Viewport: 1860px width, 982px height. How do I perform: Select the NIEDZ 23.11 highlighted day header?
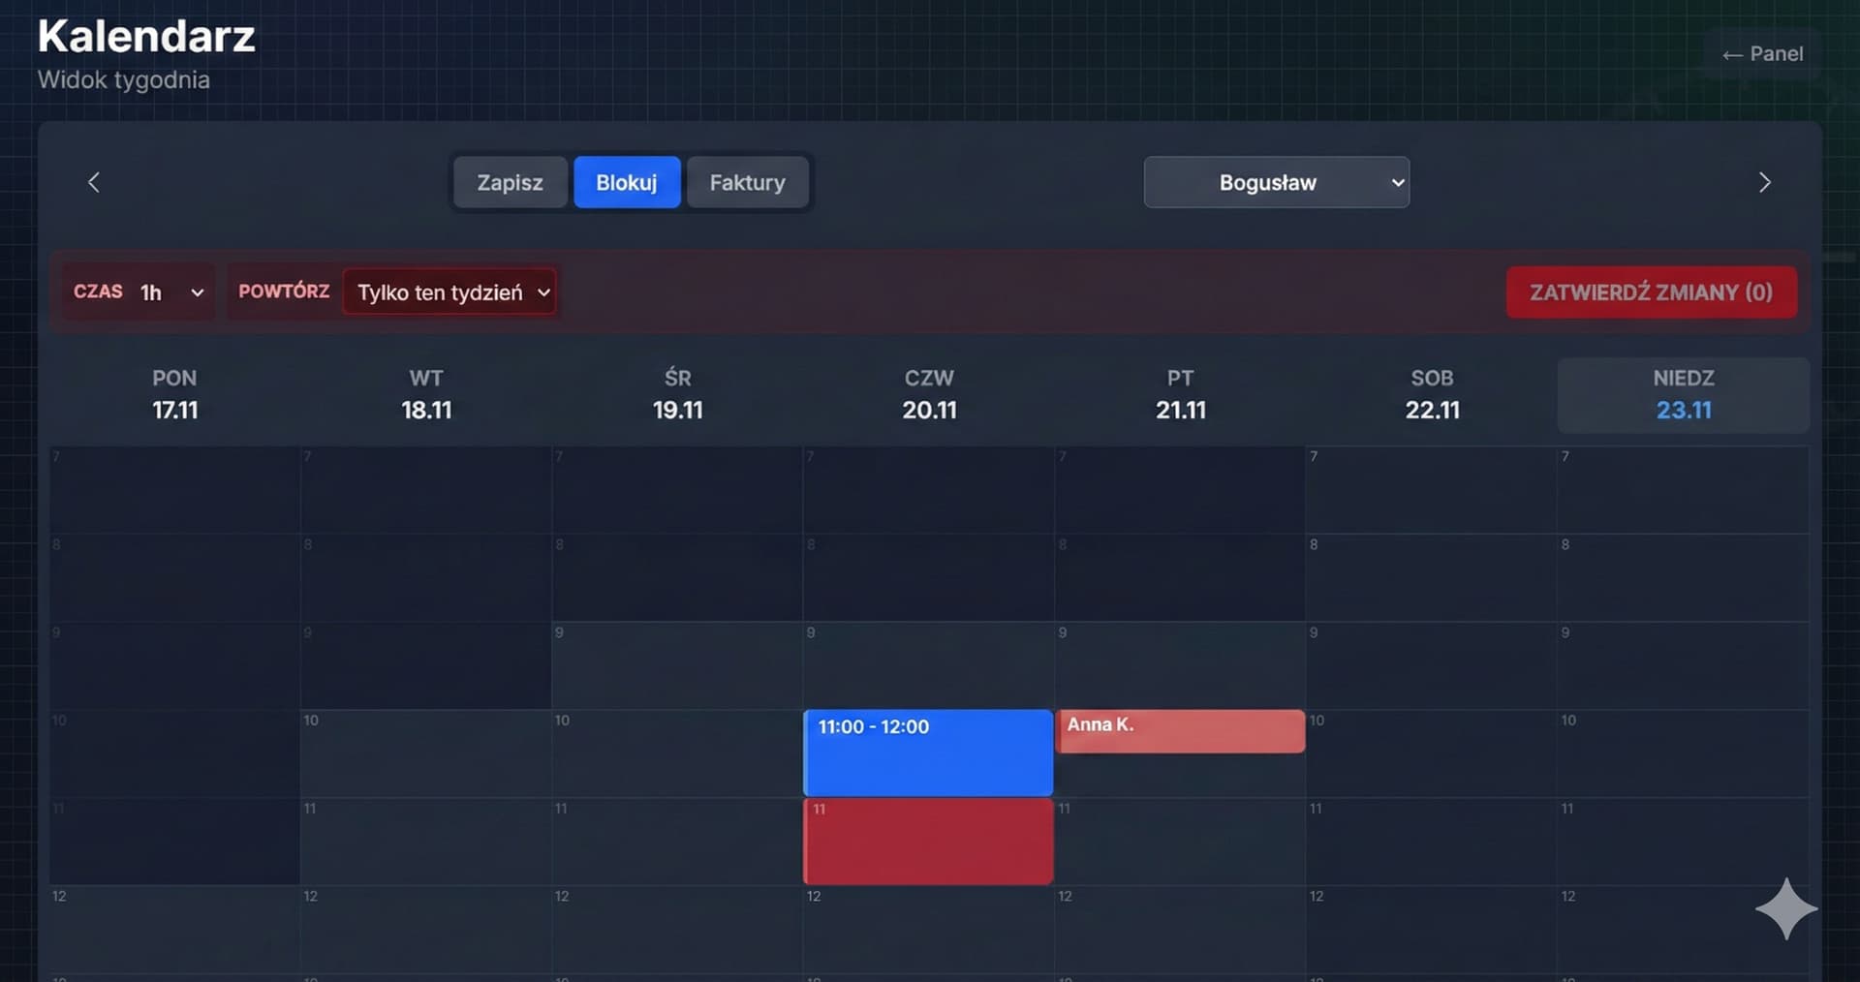(x=1684, y=394)
